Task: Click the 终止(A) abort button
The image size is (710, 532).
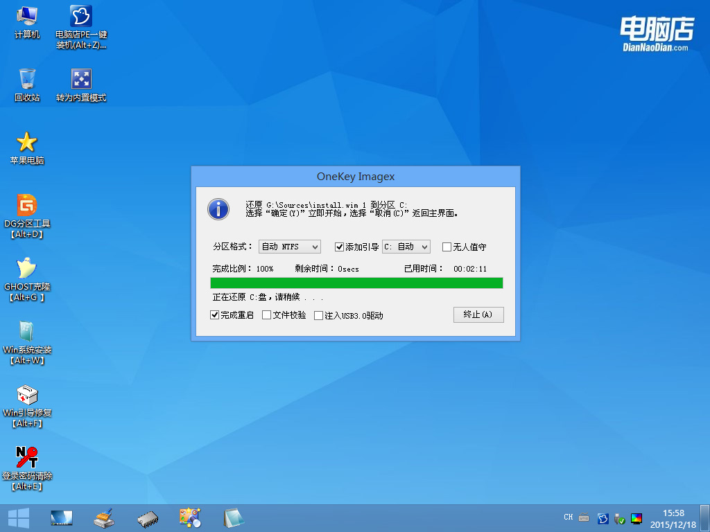Action: tap(478, 314)
